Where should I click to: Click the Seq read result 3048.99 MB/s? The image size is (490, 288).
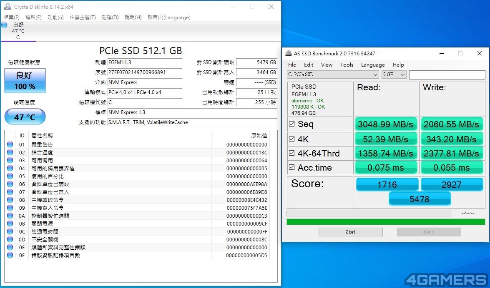click(386, 124)
